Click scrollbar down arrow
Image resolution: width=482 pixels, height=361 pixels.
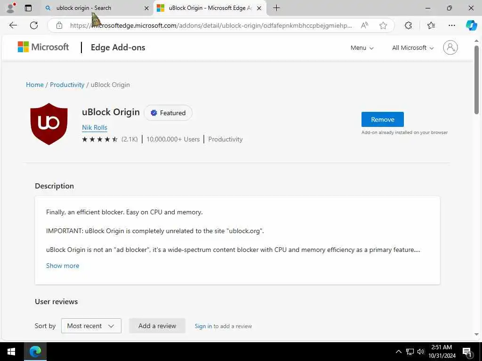476,334
